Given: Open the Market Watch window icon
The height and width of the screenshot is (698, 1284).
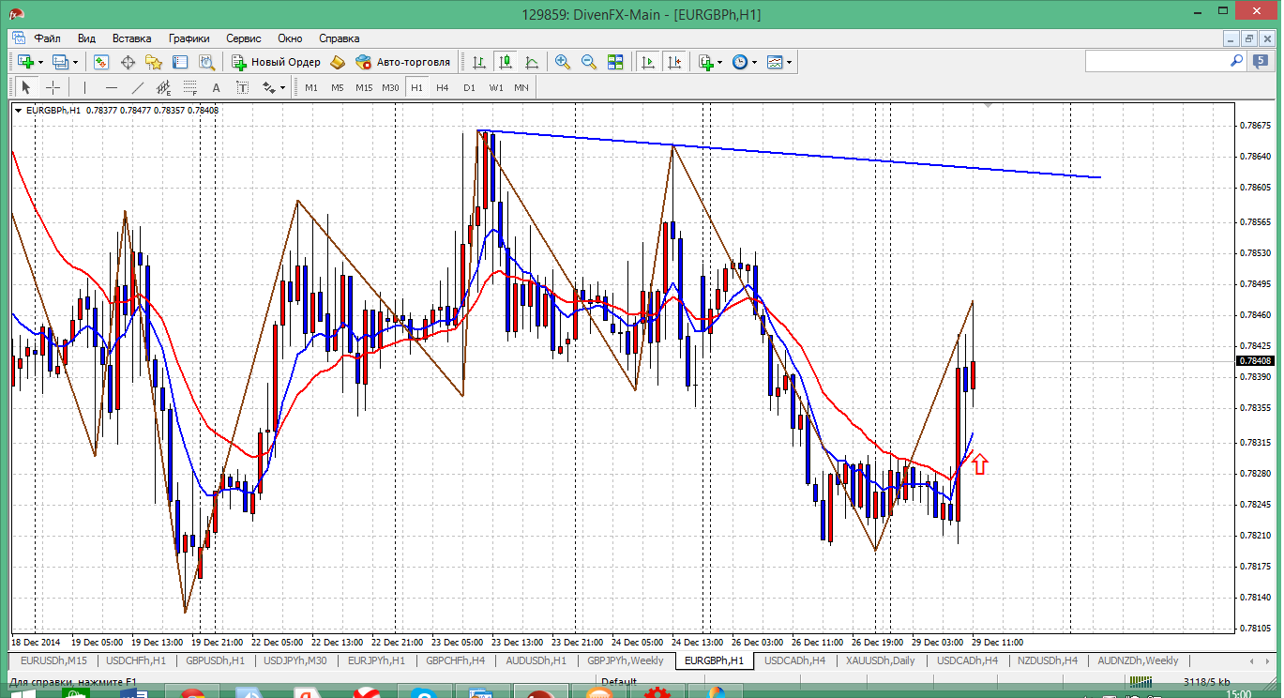Looking at the screenshot, I should [x=101, y=62].
